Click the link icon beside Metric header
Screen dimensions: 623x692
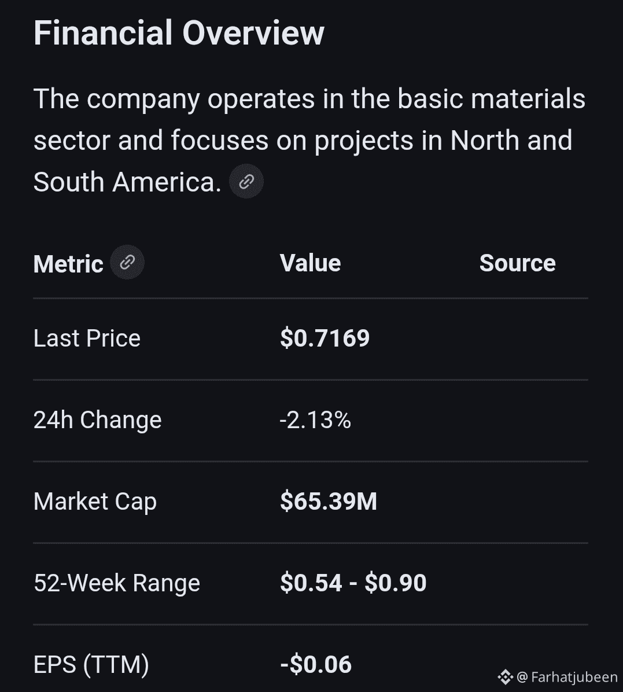(127, 263)
